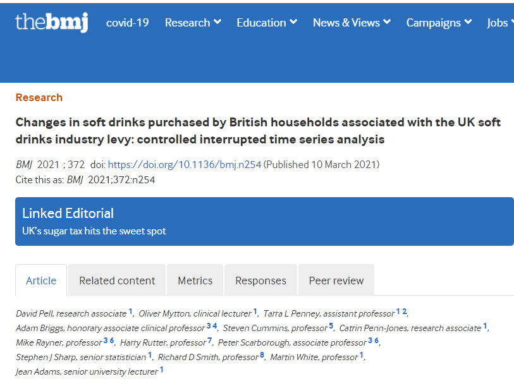
Task: Open the covid-19 navigation link
Action: point(127,23)
